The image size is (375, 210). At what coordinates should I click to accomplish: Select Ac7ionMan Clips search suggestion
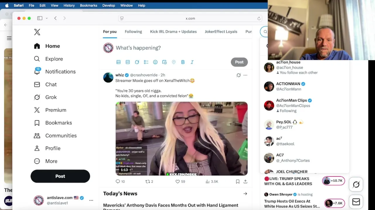click(x=305, y=105)
